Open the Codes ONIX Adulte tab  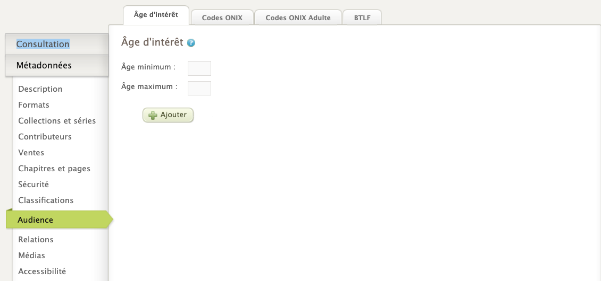298,17
